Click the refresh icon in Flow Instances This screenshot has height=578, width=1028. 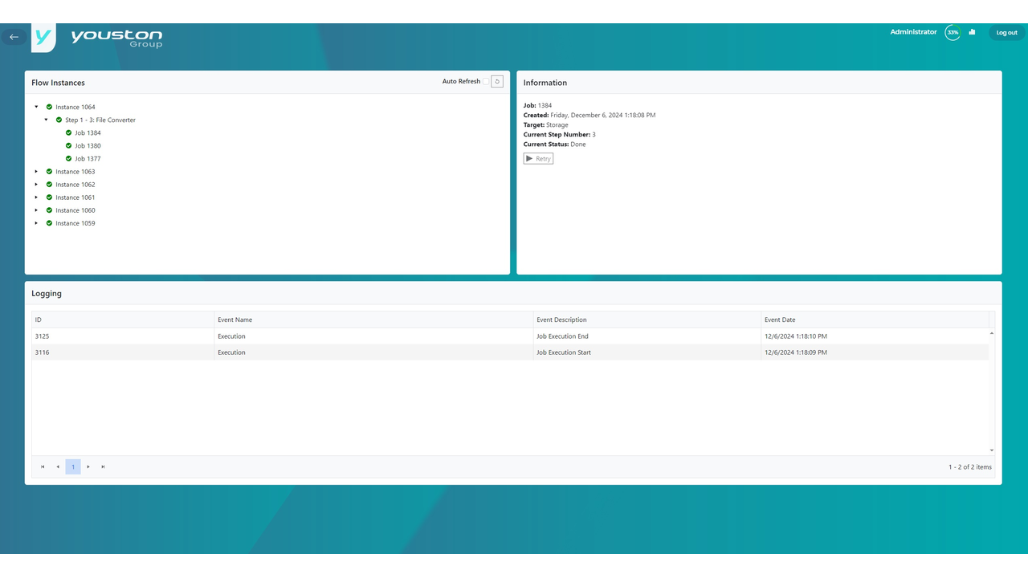(497, 82)
